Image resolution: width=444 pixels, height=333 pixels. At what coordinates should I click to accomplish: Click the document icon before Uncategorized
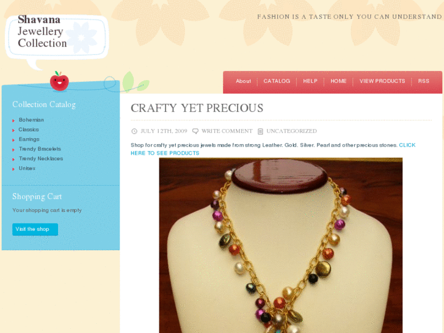260,131
